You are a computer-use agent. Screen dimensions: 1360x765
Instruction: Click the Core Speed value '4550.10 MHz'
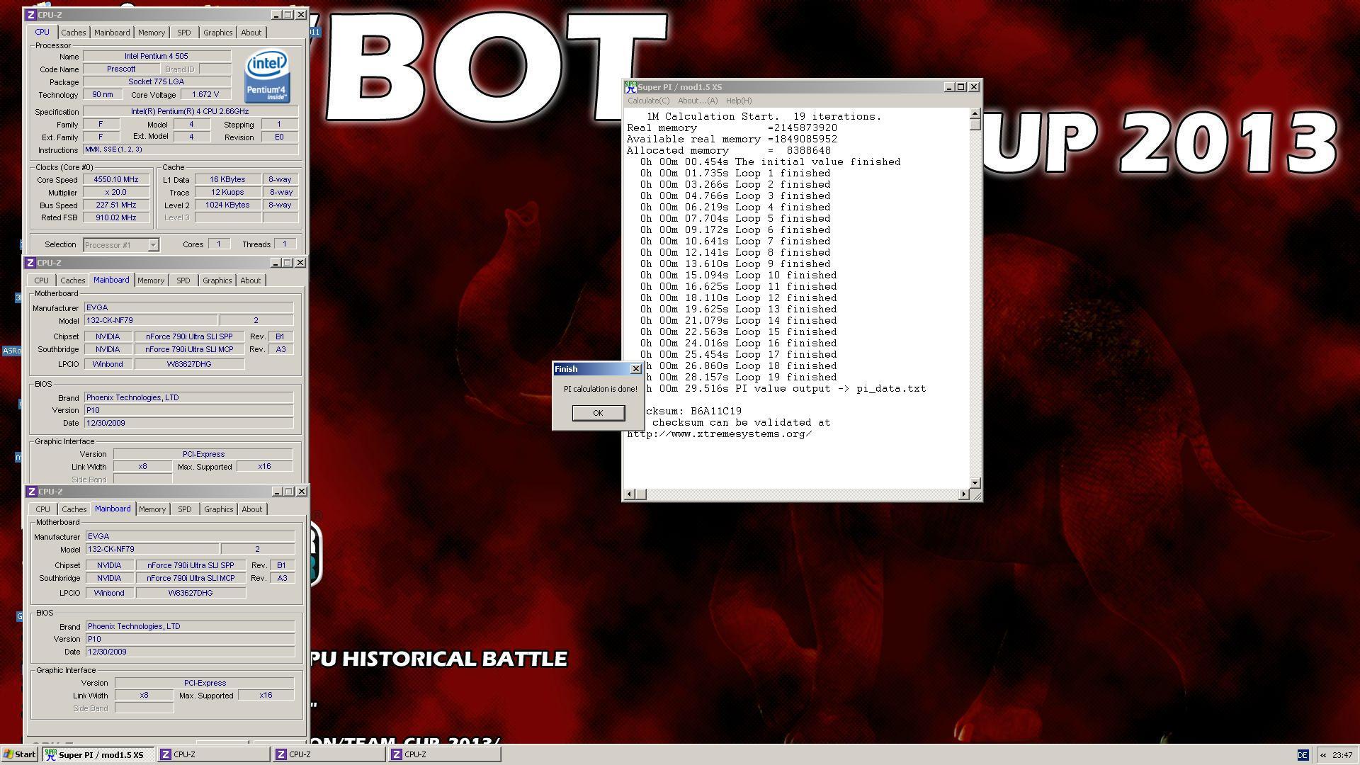click(x=116, y=180)
